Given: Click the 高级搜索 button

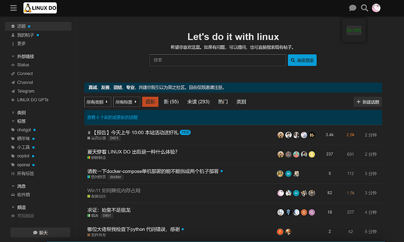Looking at the screenshot, I should coord(302,60).
